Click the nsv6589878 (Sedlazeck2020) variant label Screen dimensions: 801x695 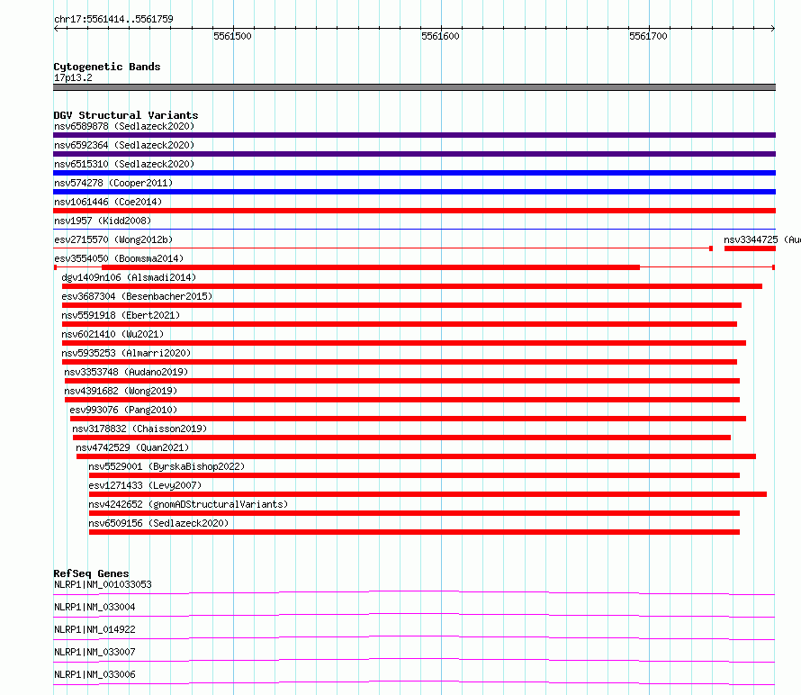tap(124, 126)
